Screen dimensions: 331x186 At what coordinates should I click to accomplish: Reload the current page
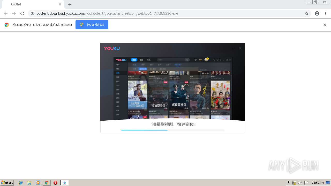pos(22,13)
